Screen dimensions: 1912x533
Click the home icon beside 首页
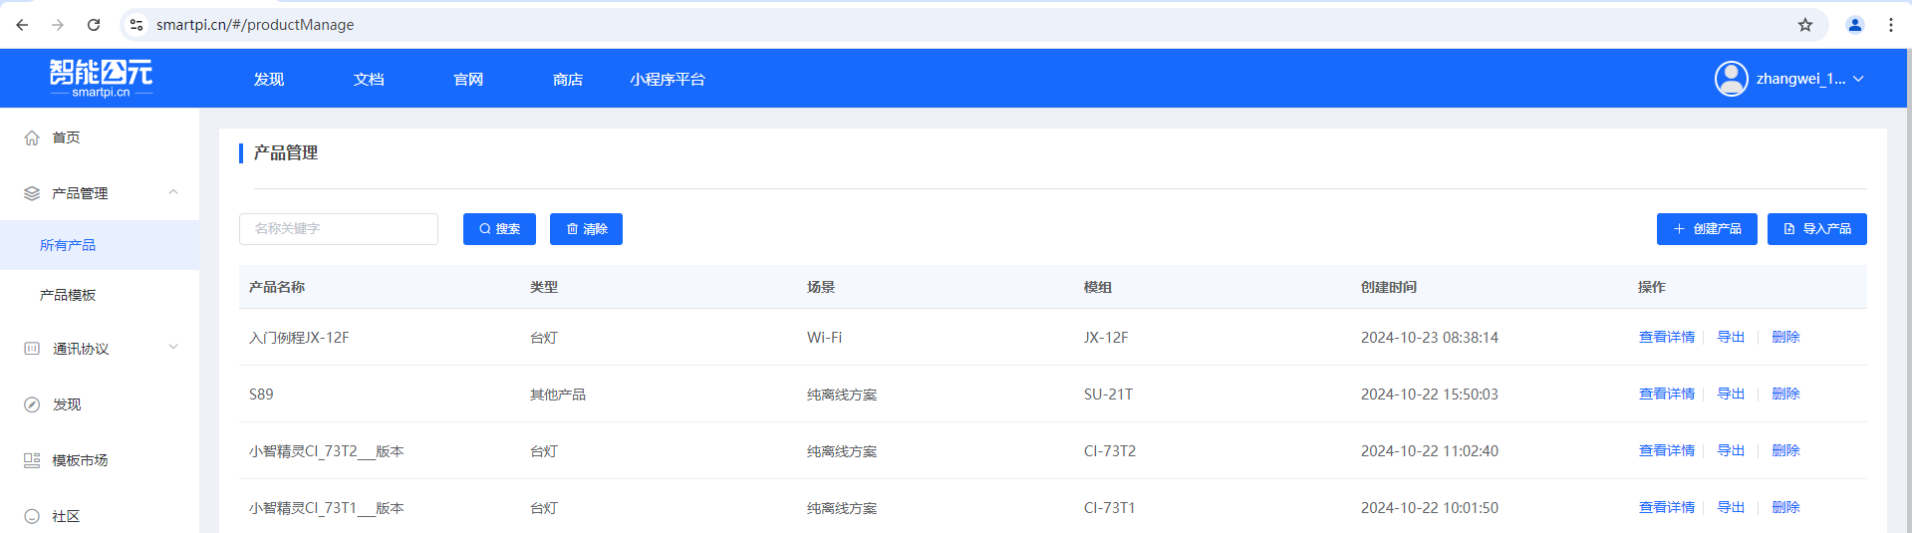click(32, 137)
